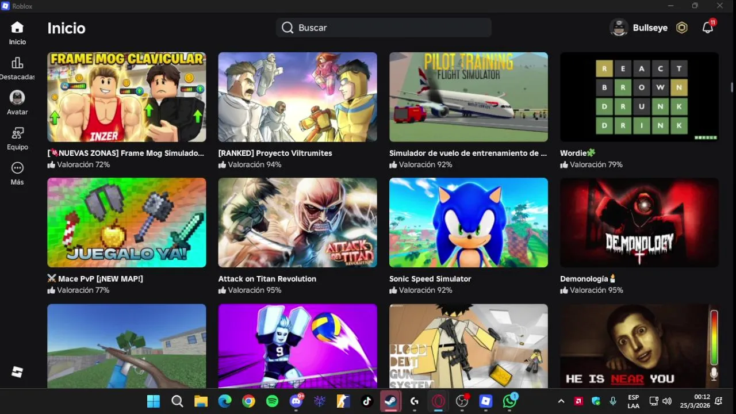The image size is (736, 414).
Task: Open the Destacadas charts icon
Action: tap(17, 63)
